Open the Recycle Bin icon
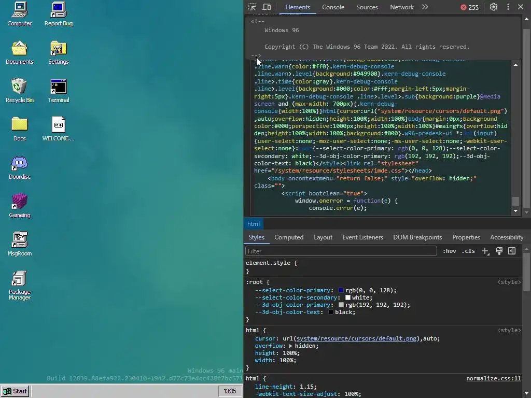Viewport: 531px width, 398px height. tap(19, 91)
